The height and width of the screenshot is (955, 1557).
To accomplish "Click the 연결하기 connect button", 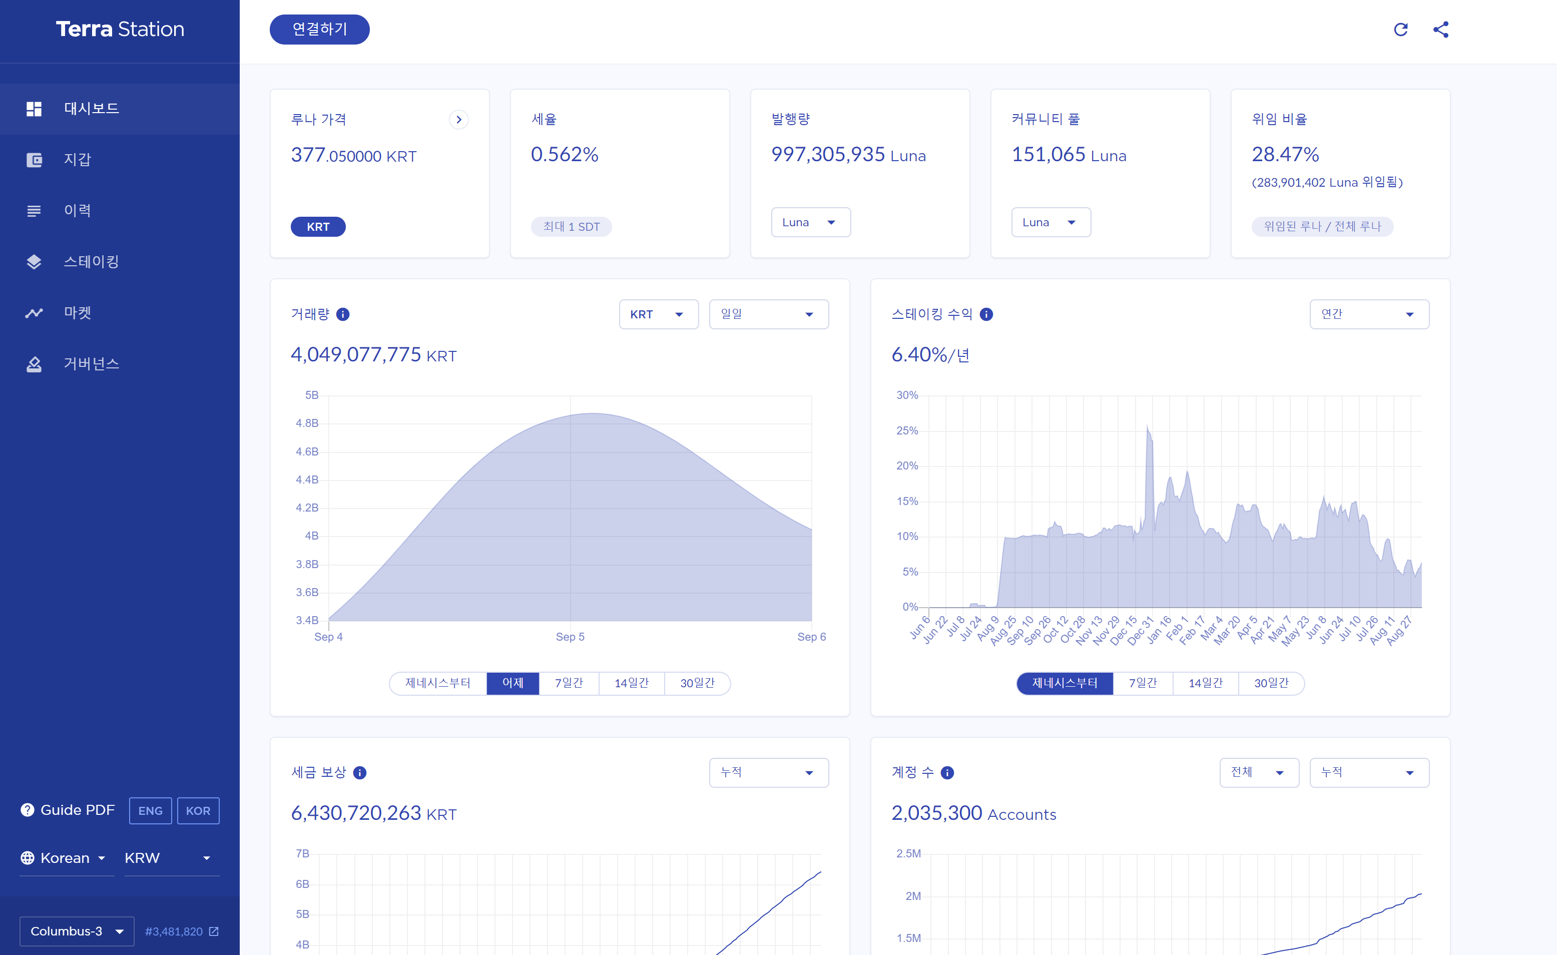I will coord(320,29).
